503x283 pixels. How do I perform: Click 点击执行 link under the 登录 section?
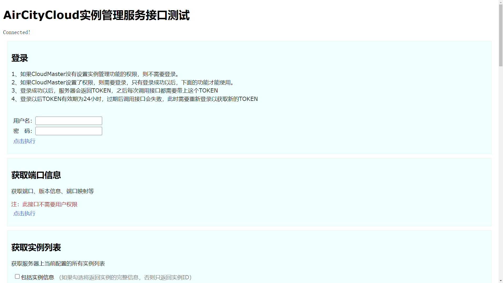pos(24,141)
